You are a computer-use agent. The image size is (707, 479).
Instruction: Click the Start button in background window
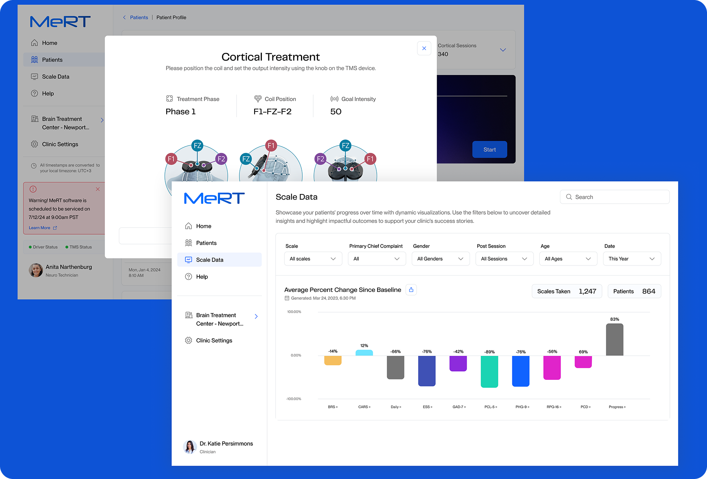490,150
